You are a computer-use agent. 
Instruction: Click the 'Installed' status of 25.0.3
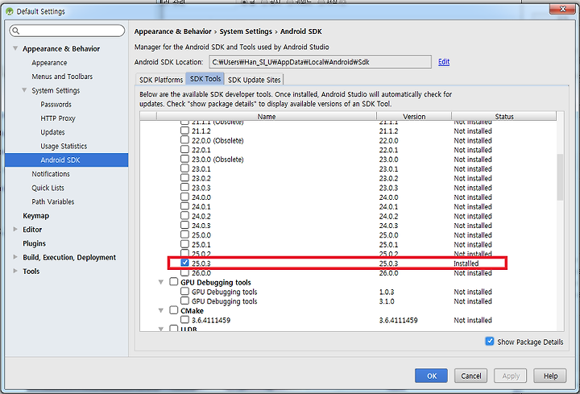click(466, 263)
